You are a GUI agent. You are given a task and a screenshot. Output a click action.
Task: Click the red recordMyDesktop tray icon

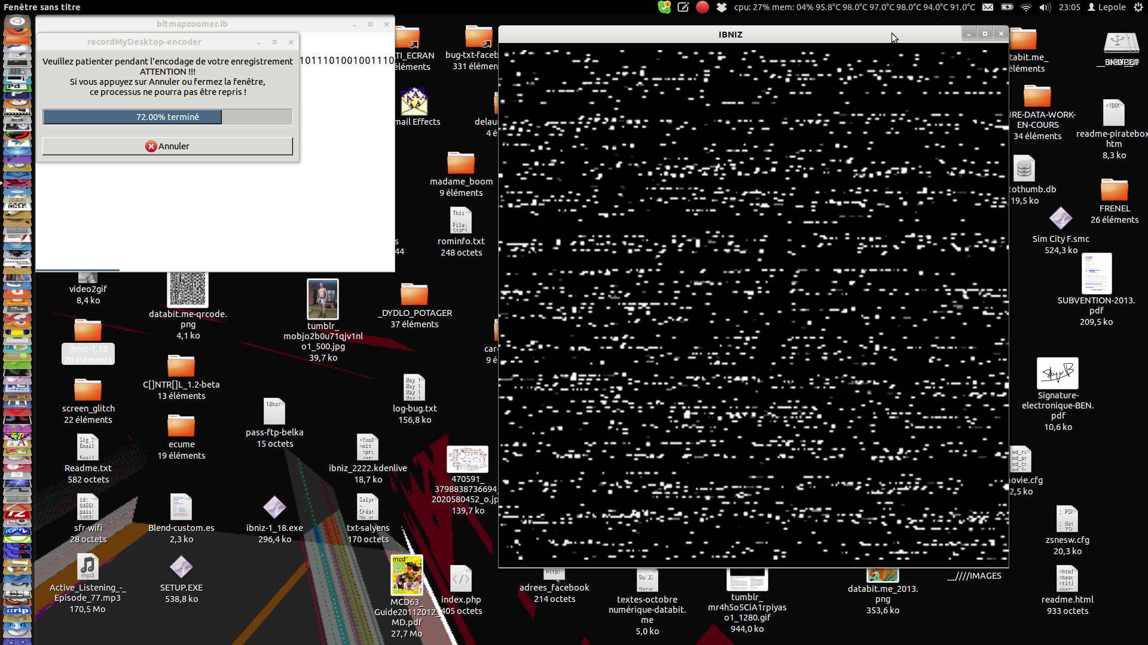click(703, 7)
